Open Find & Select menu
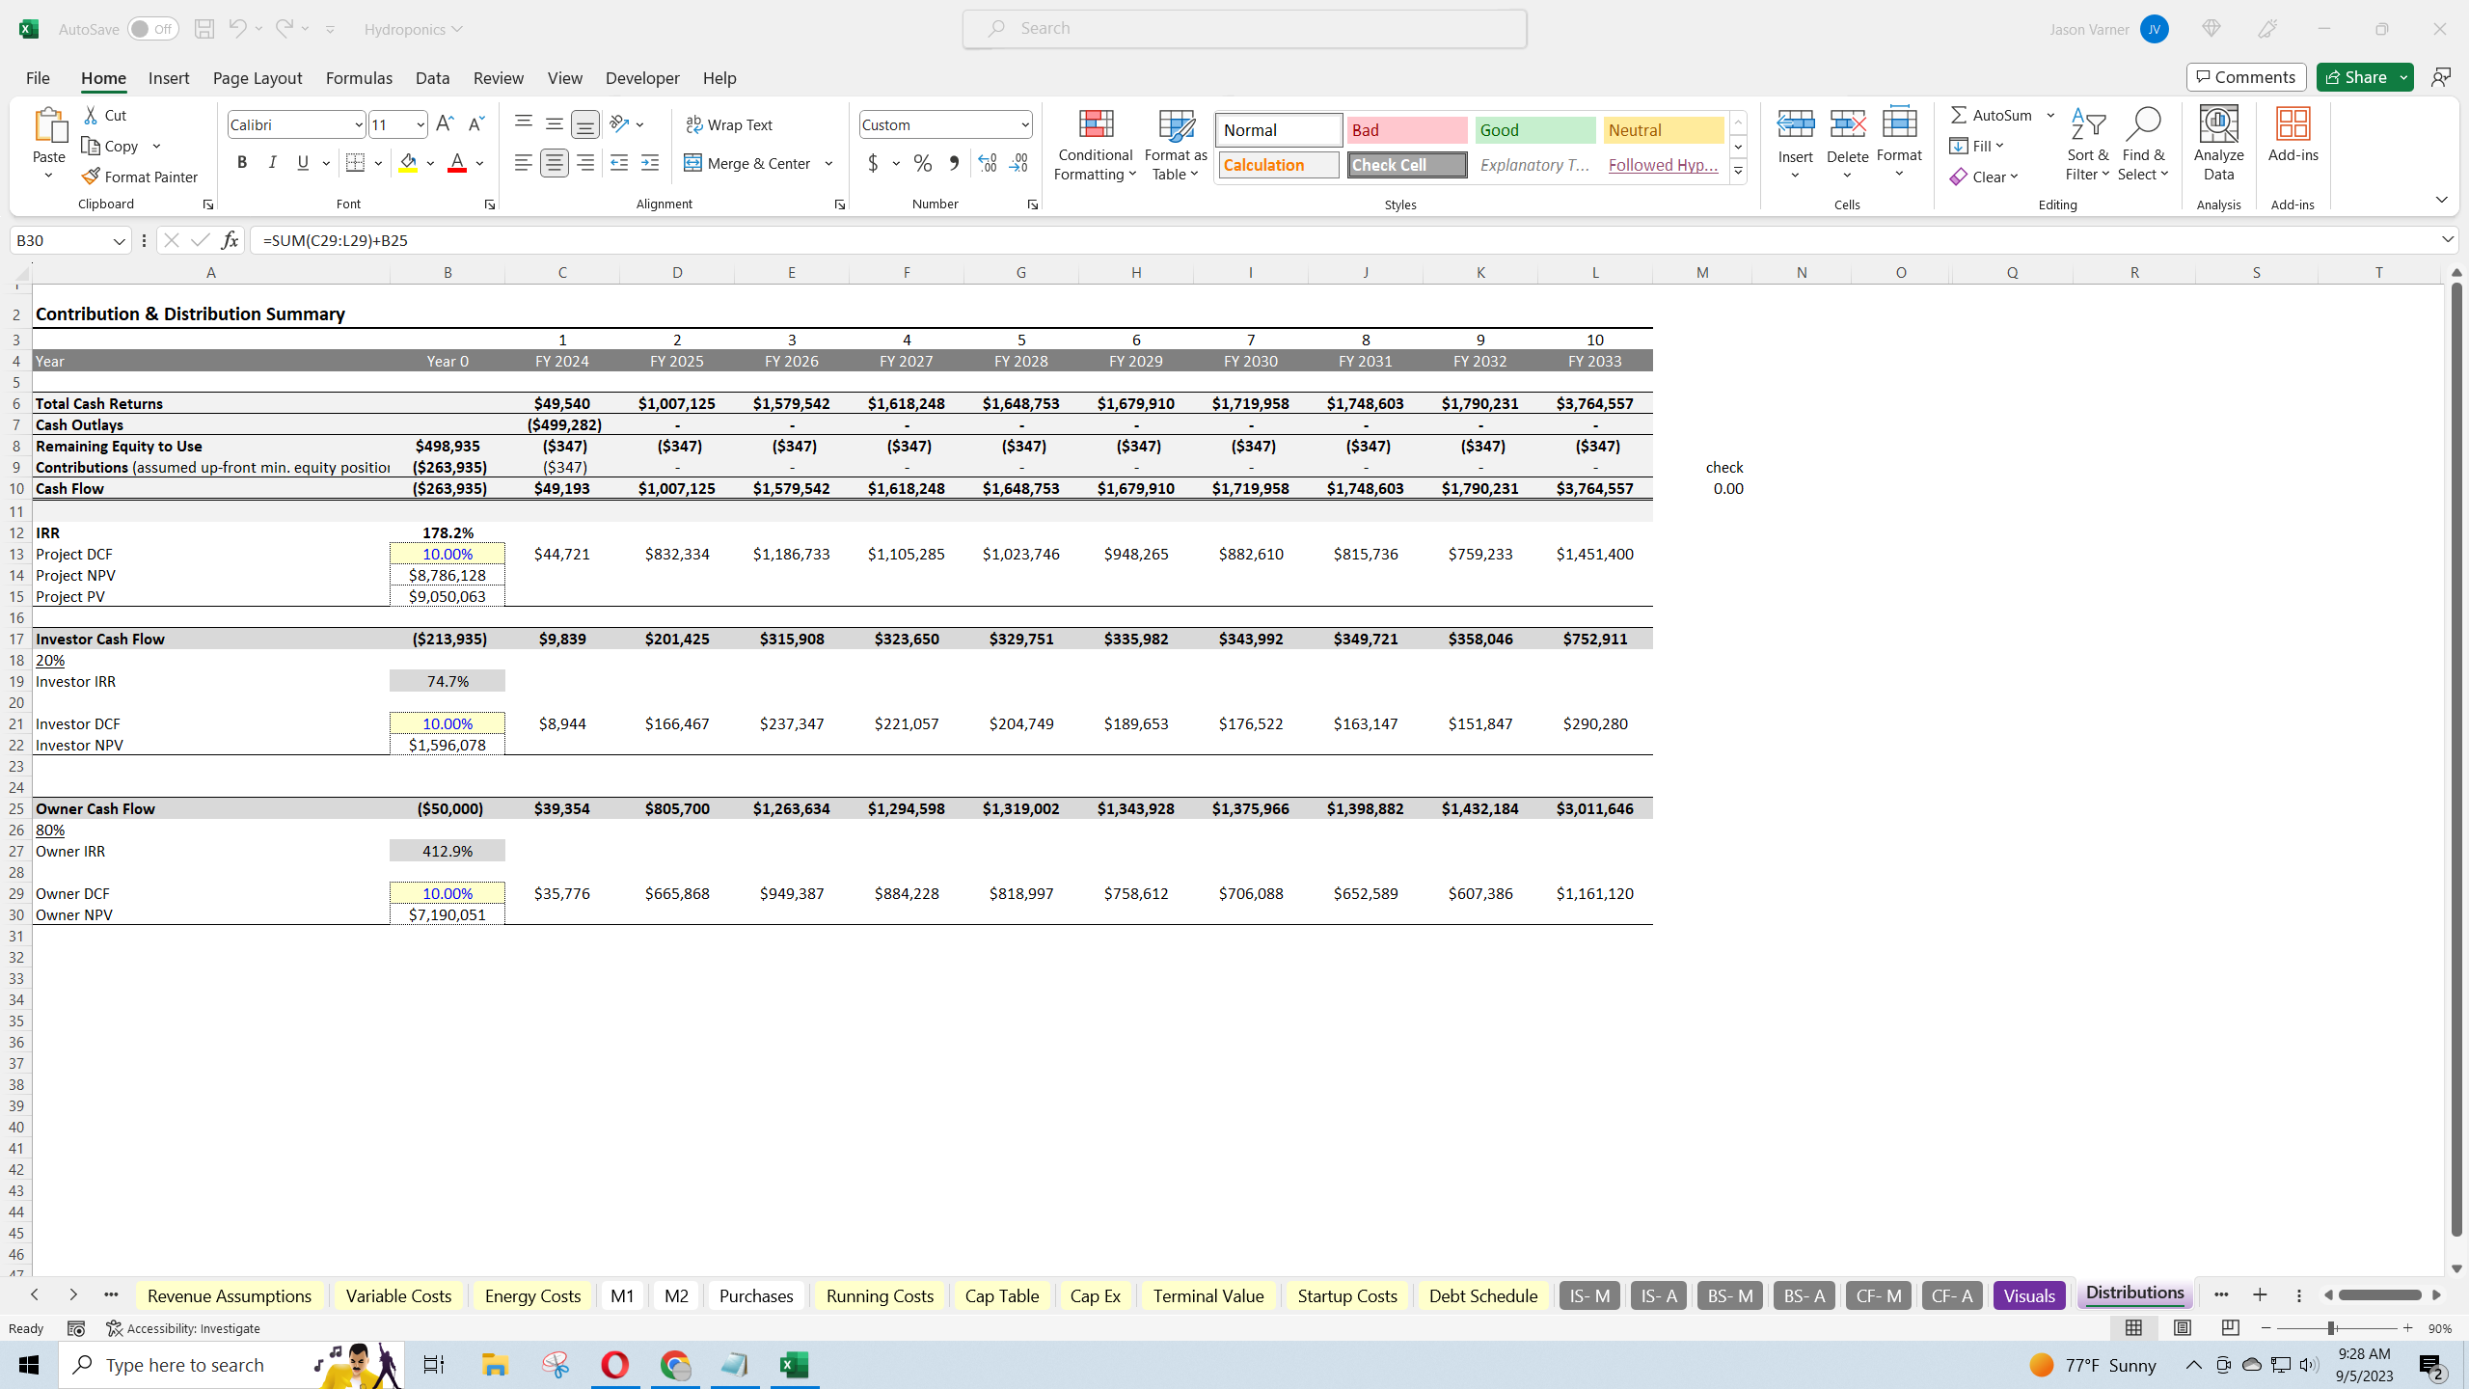 coord(2143,145)
